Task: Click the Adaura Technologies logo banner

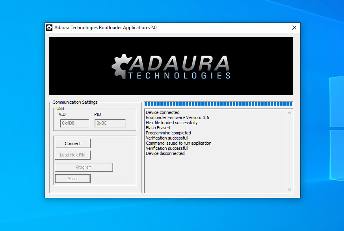Action: click(x=171, y=66)
